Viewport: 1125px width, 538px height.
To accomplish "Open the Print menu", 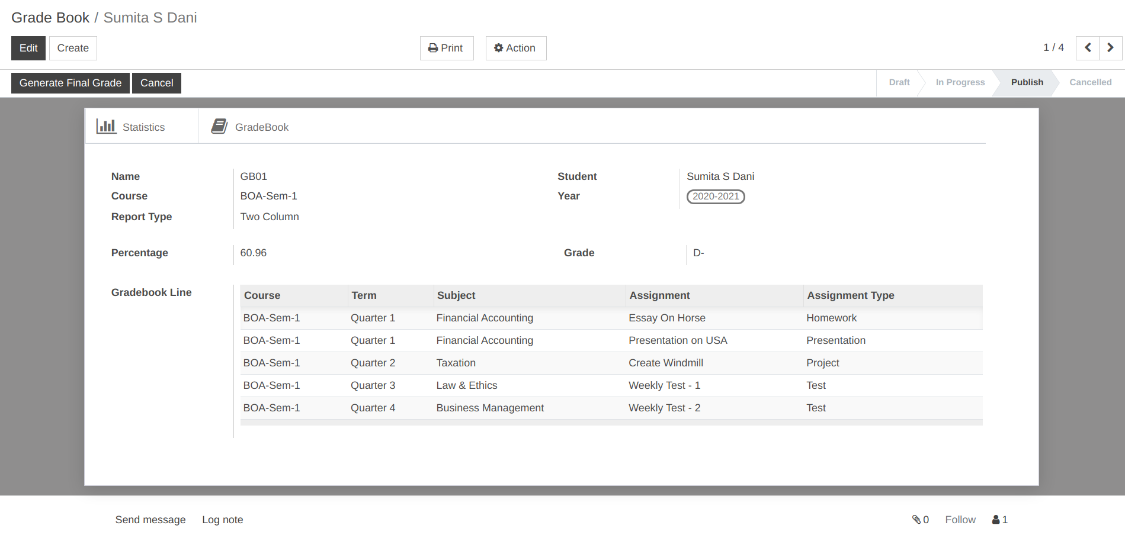I will coord(447,48).
